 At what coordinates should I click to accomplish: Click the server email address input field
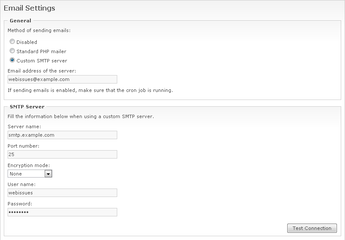click(62, 79)
